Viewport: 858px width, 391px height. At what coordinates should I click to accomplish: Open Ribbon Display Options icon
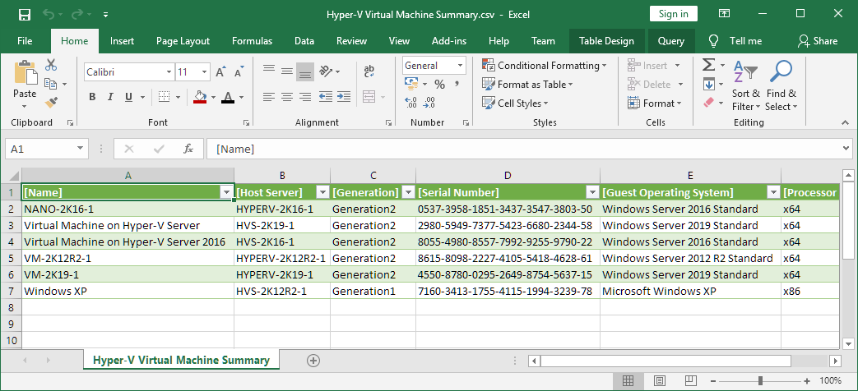(x=724, y=14)
